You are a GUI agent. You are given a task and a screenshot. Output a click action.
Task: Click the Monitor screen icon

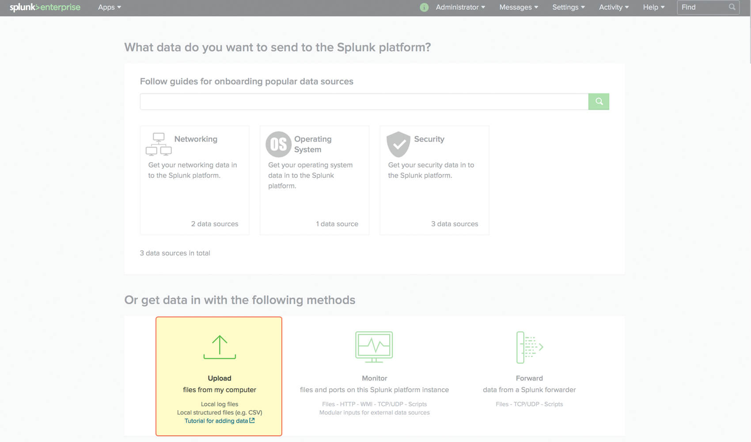point(374,347)
